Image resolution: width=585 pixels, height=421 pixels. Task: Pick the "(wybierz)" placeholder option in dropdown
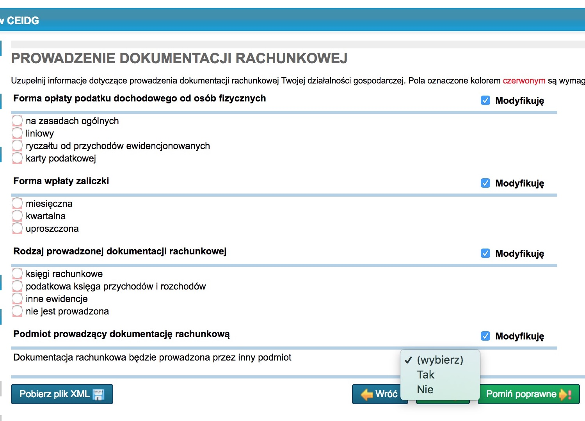tap(440, 360)
